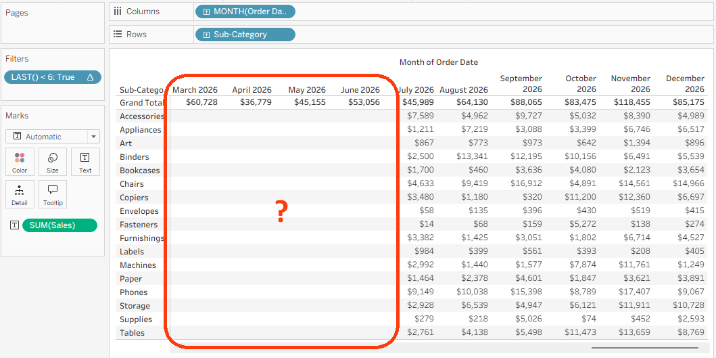
Task: Select the Labels row label
Action: tap(132, 252)
